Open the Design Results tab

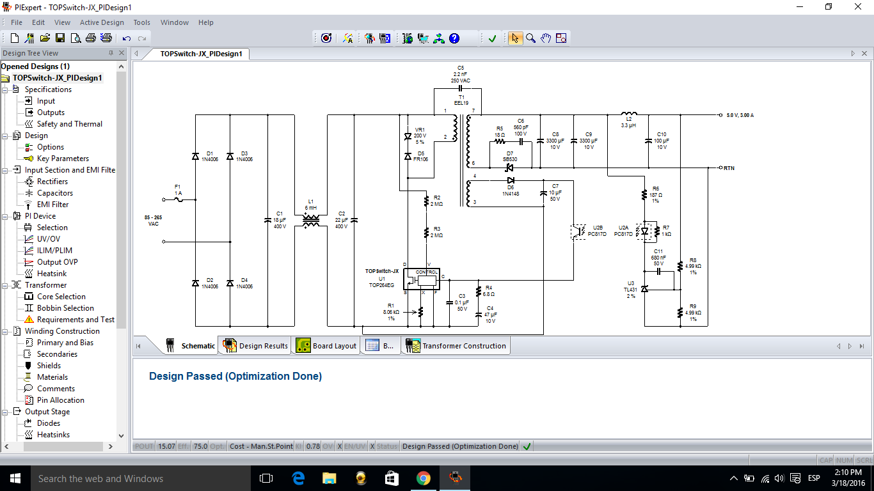pos(256,346)
